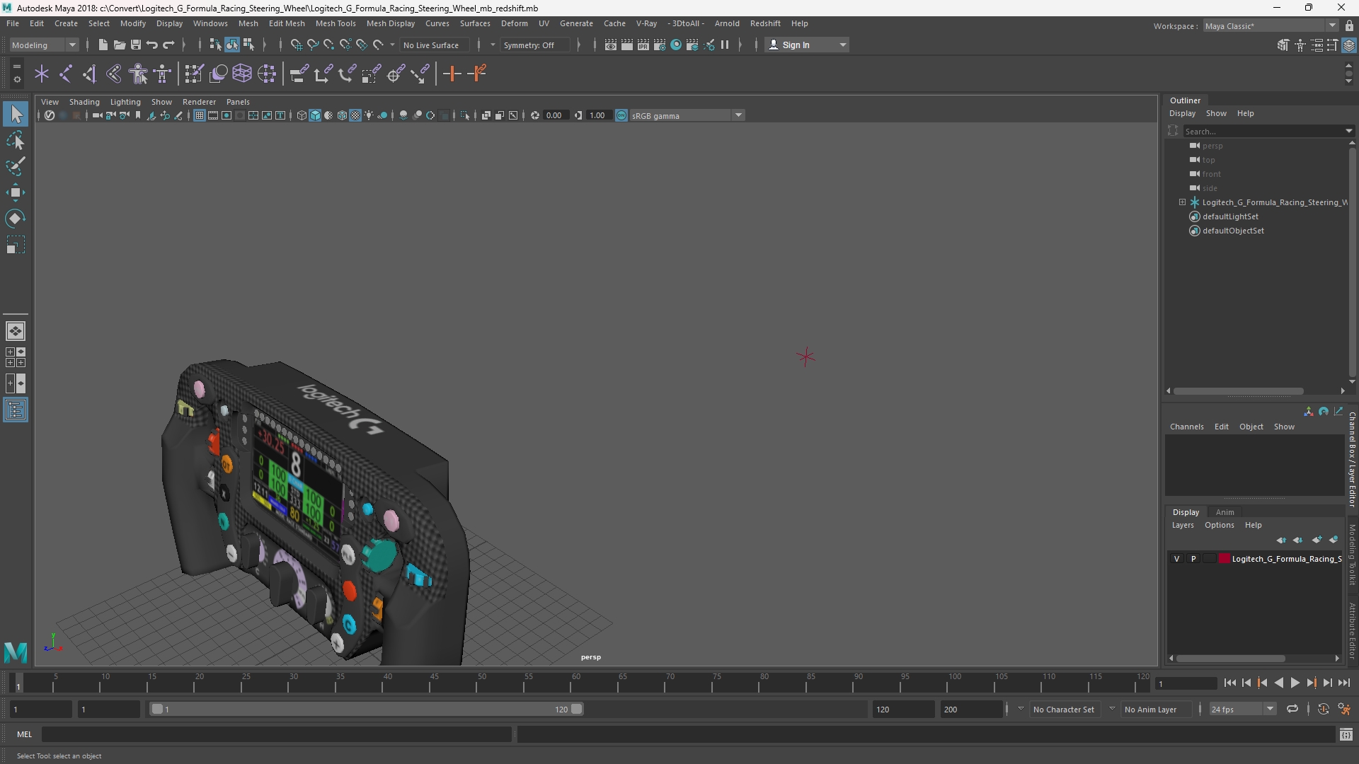The width and height of the screenshot is (1359, 764).
Task: Choose the Scale tool
Action: [16, 245]
